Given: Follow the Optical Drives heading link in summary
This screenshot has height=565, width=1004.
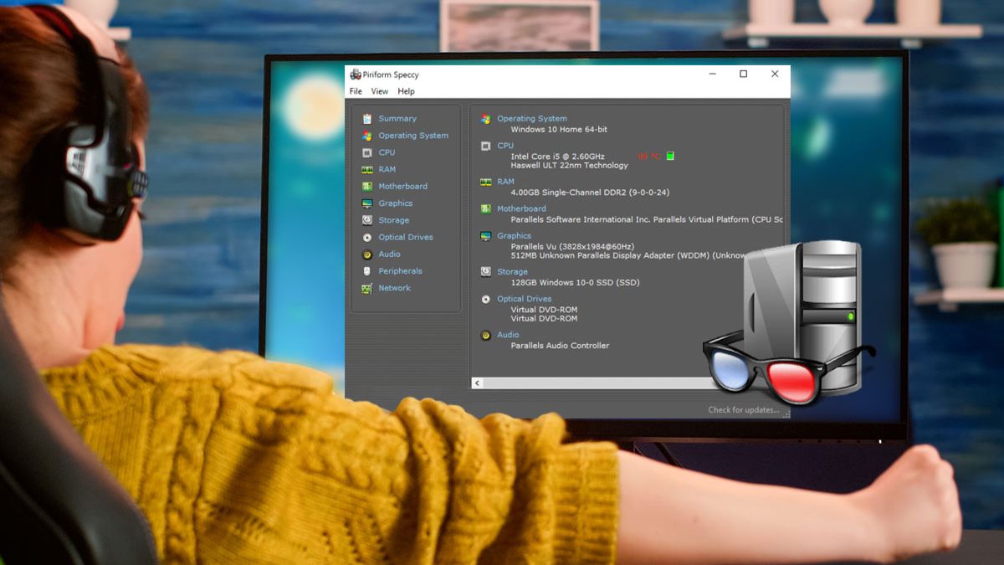Looking at the screenshot, I should coord(525,299).
